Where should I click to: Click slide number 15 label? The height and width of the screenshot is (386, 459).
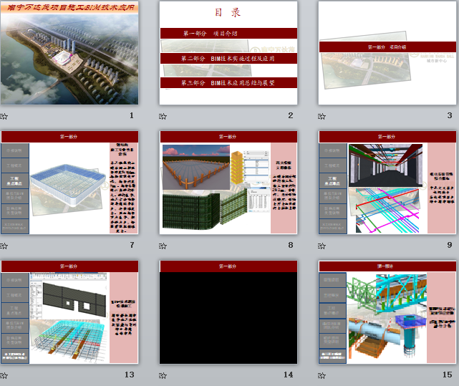pos(448,375)
